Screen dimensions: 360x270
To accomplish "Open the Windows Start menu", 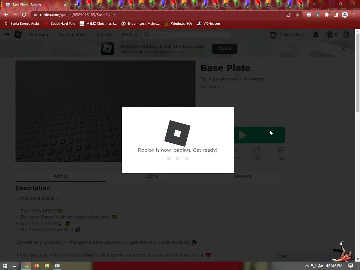I will [5, 266].
